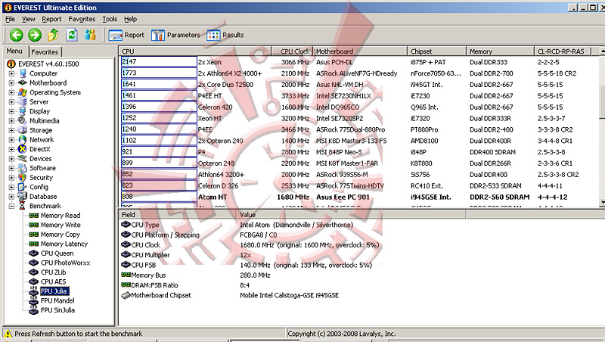Image resolution: width=605 pixels, height=342 pixels.
Task: Open the View menu
Action: pyautogui.click(x=28, y=19)
